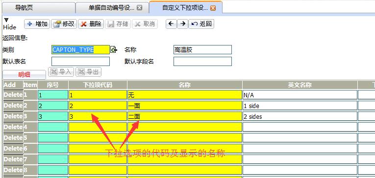Click the English name cell 1 side

point(300,106)
